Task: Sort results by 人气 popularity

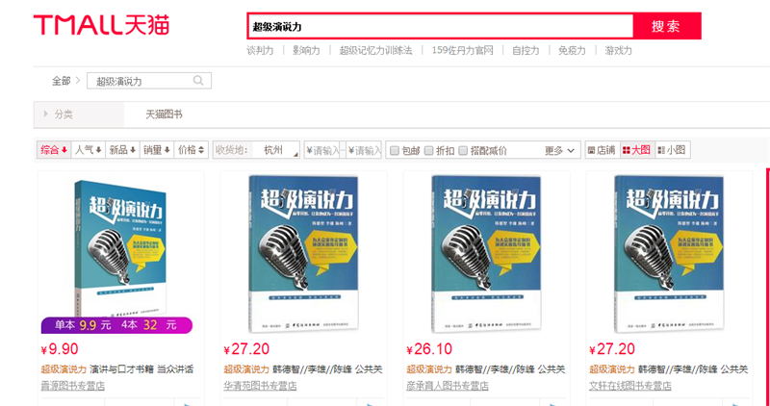Action: [89, 150]
